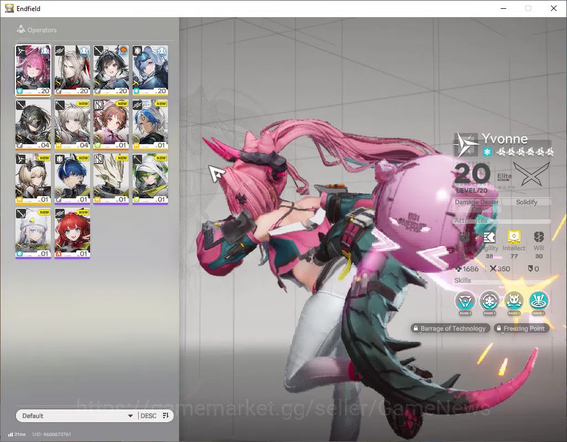567x442 pixels.
Task: Click the Agility attribute icon
Action: 489,238
